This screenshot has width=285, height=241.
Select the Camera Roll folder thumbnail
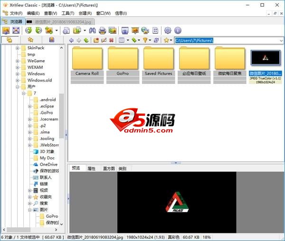coord(87,65)
